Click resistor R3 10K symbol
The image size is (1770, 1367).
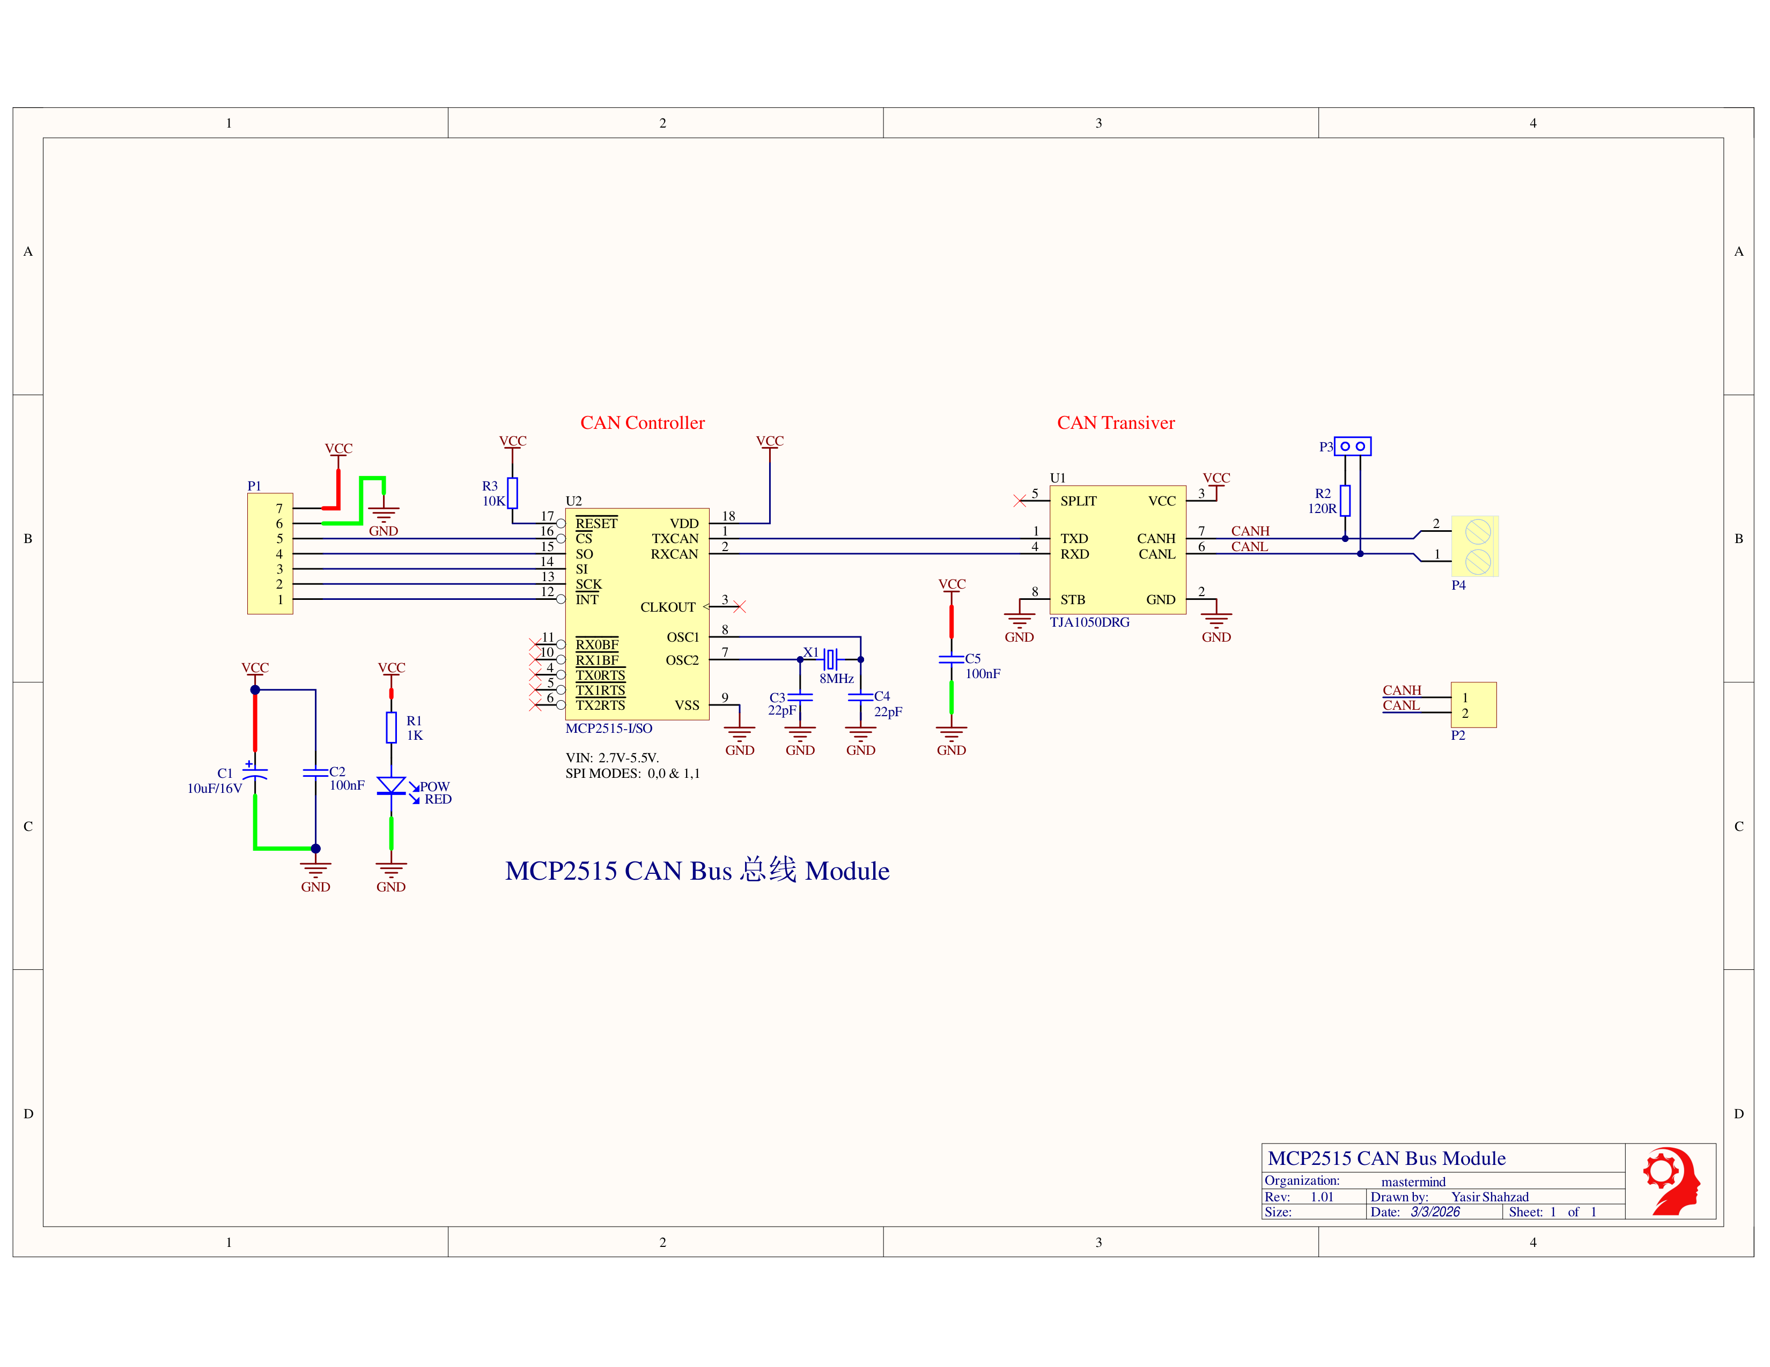512,492
